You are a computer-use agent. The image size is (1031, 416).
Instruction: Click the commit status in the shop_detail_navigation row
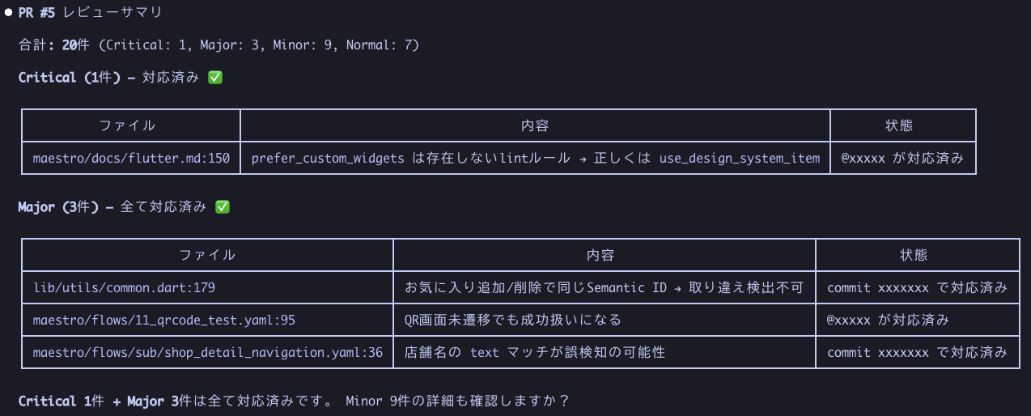(917, 352)
